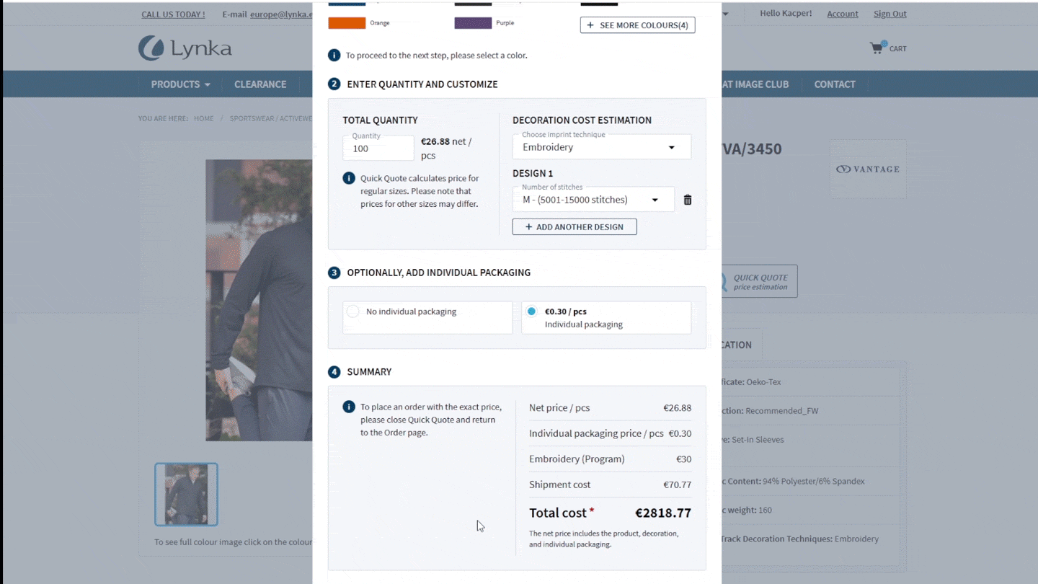1038x584 pixels.
Task: Expand the Embroidery imprint technique dropdown
Action: [601, 147]
